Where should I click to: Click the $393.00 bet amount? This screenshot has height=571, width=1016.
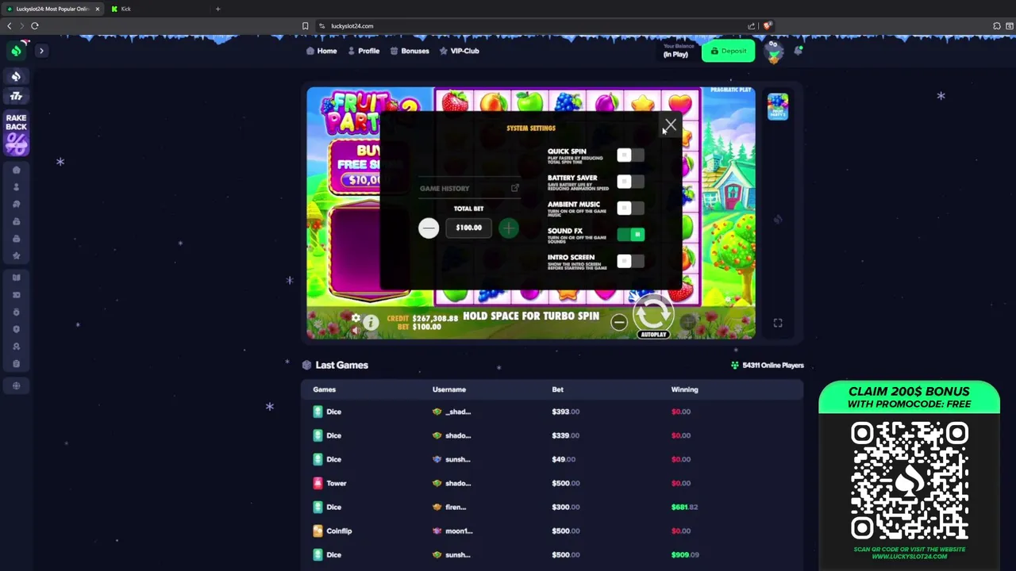565,412
